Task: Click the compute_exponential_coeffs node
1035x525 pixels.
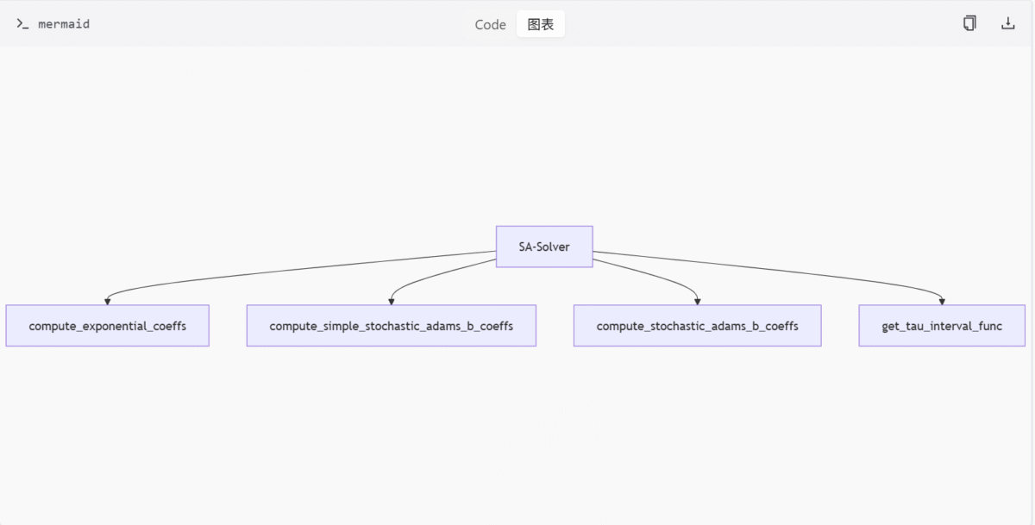Action: point(107,326)
